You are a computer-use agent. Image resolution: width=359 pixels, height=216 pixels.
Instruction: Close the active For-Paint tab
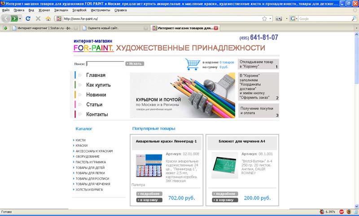[x=216, y=28]
